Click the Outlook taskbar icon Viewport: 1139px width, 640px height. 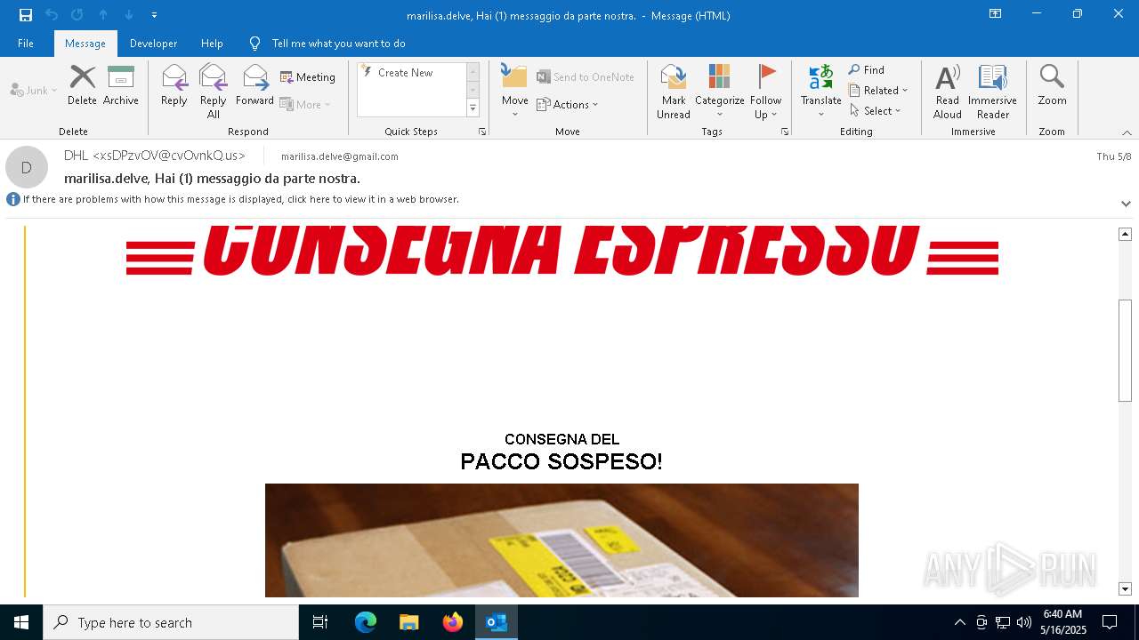click(496, 622)
